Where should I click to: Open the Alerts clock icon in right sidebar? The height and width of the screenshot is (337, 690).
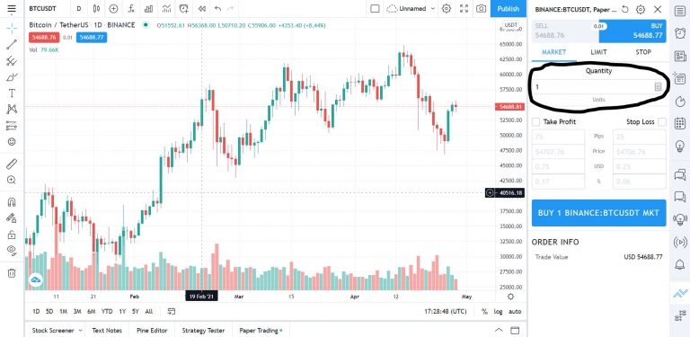pyautogui.click(x=680, y=32)
